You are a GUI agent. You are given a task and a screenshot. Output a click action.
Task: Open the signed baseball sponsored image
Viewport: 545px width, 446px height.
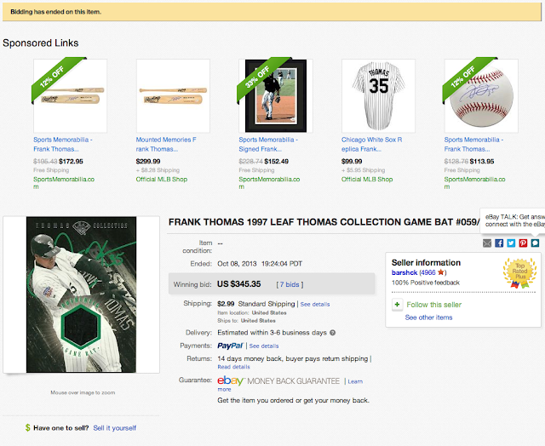click(482, 95)
